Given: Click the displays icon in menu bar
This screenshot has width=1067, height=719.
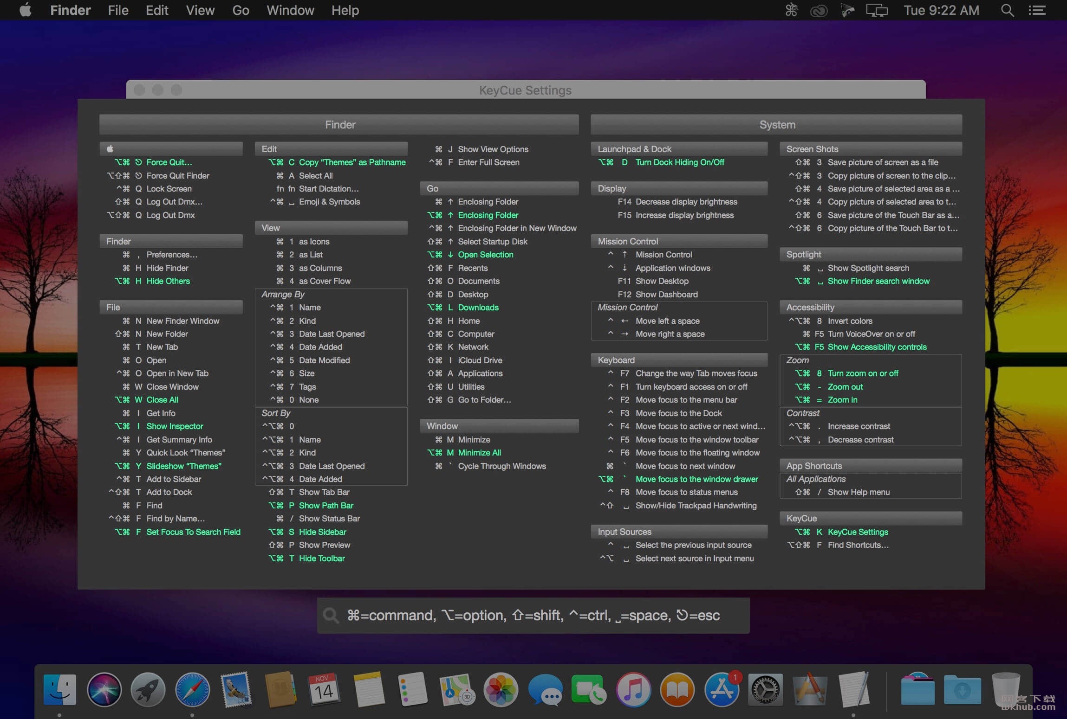Looking at the screenshot, I should pos(877,10).
